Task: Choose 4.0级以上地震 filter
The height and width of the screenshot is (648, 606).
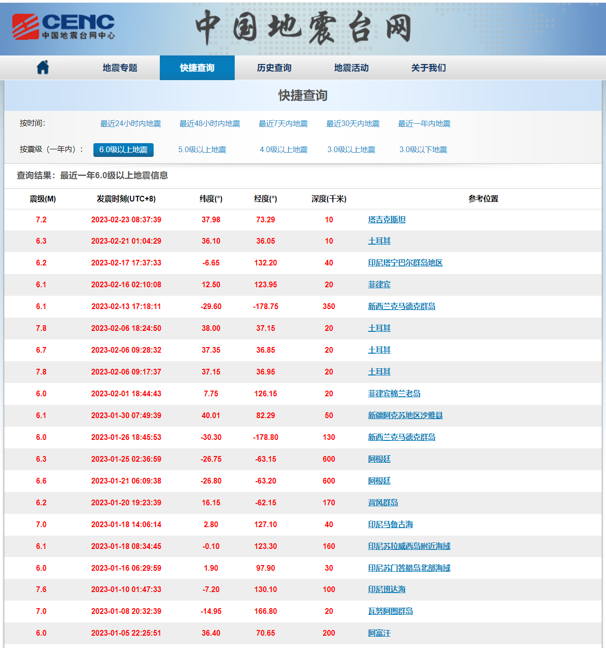Action: tap(284, 150)
